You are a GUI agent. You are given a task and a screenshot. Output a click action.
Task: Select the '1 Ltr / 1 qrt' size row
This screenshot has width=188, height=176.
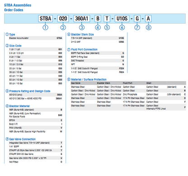(x=36, y=50)
